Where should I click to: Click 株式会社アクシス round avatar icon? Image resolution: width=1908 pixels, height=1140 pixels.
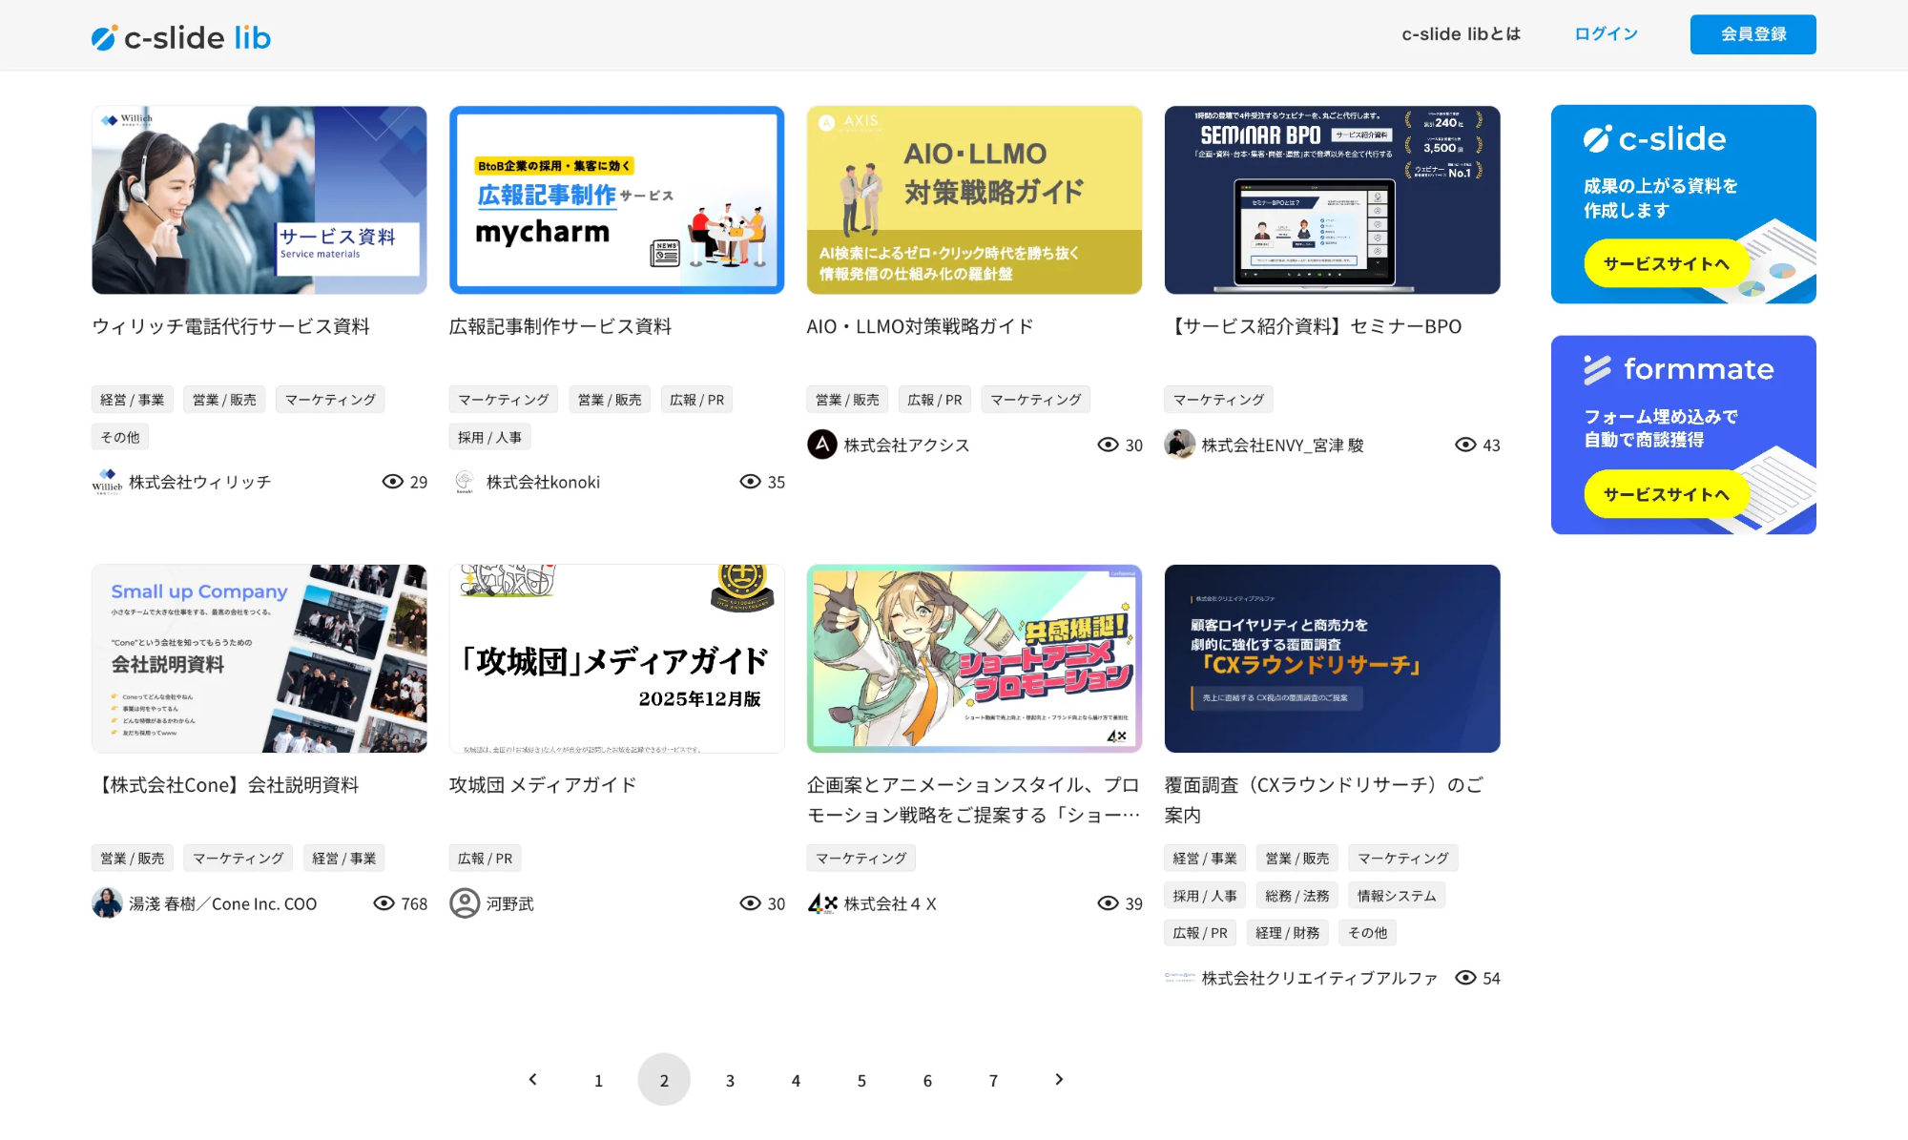(x=821, y=445)
